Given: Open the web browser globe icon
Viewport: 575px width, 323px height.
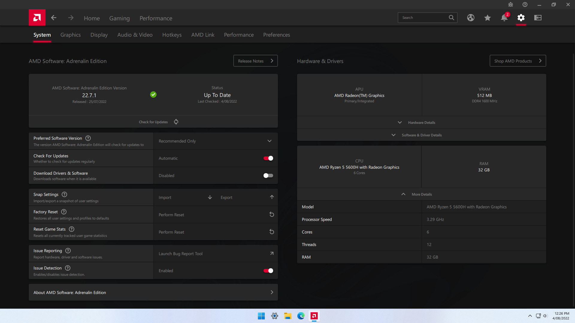Looking at the screenshot, I should 471,18.
